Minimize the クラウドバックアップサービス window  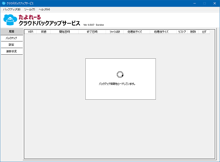tap(194, 3)
